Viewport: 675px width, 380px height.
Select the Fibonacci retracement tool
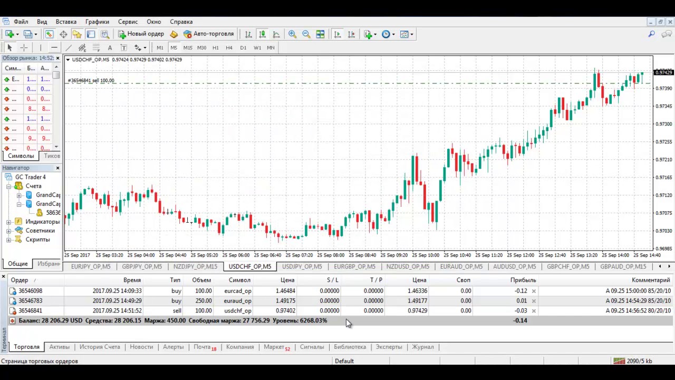click(96, 47)
